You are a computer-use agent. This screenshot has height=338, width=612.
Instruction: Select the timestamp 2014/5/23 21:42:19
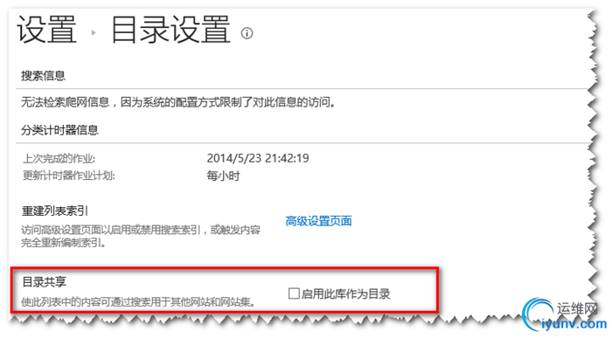[258, 158]
